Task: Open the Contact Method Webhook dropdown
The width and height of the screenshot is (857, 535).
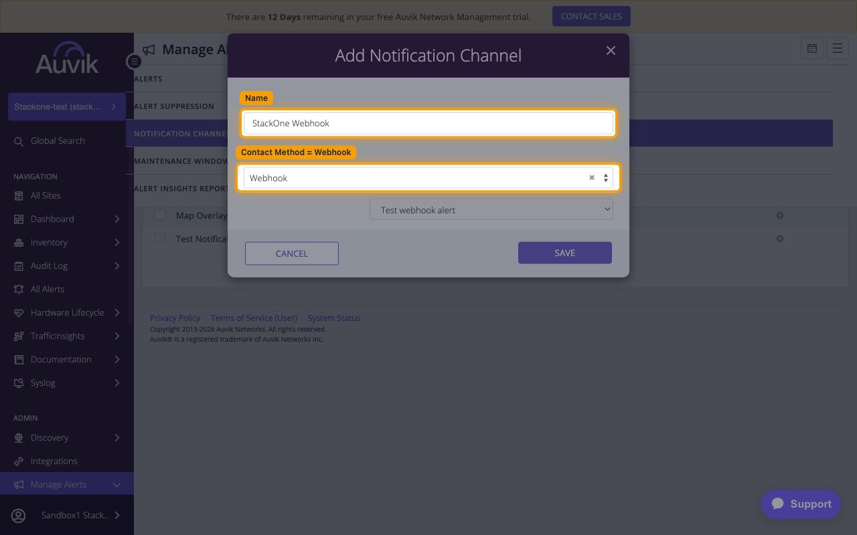Action: (428, 178)
